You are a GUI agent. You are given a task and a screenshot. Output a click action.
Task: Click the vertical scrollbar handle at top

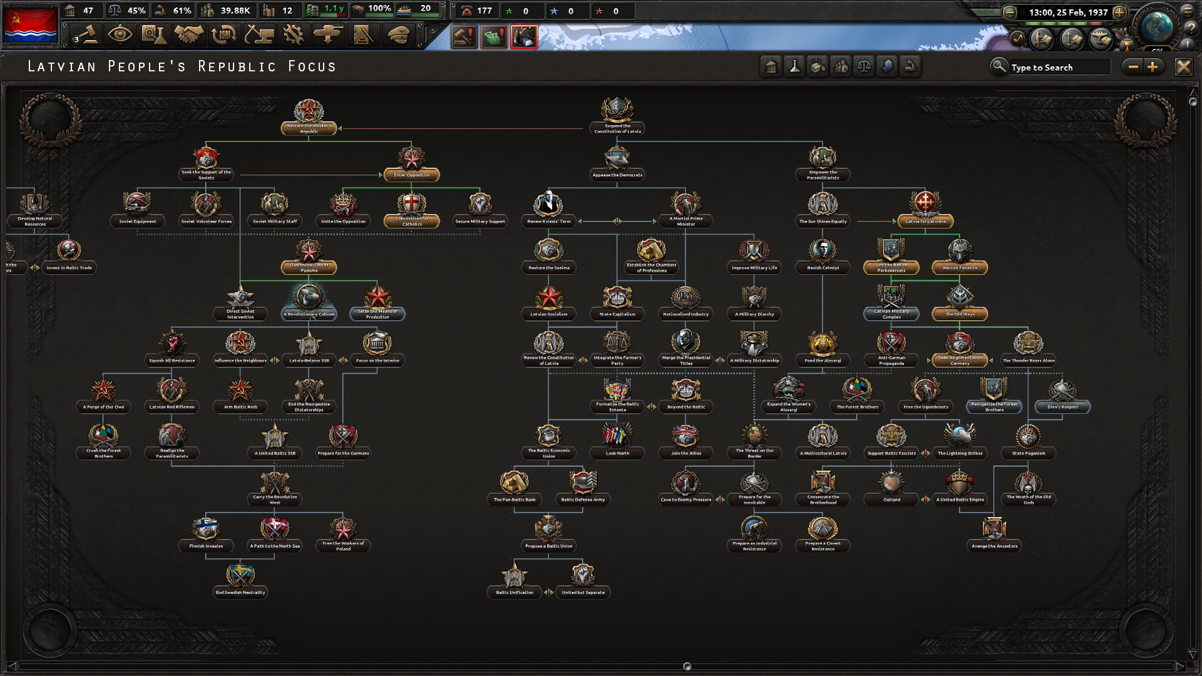[1193, 101]
